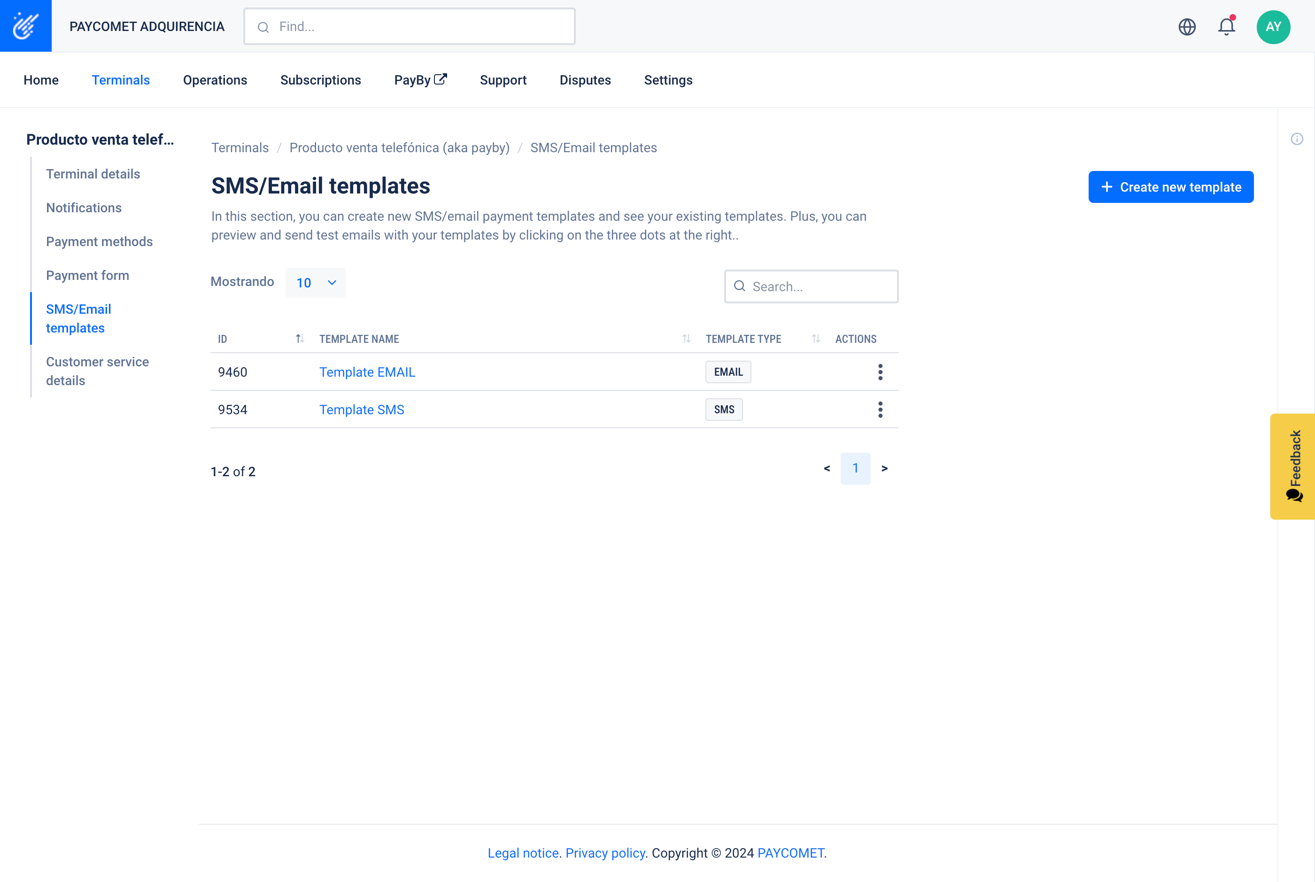Open Payment methods in sidebar
The image size is (1315, 882).
[100, 241]
